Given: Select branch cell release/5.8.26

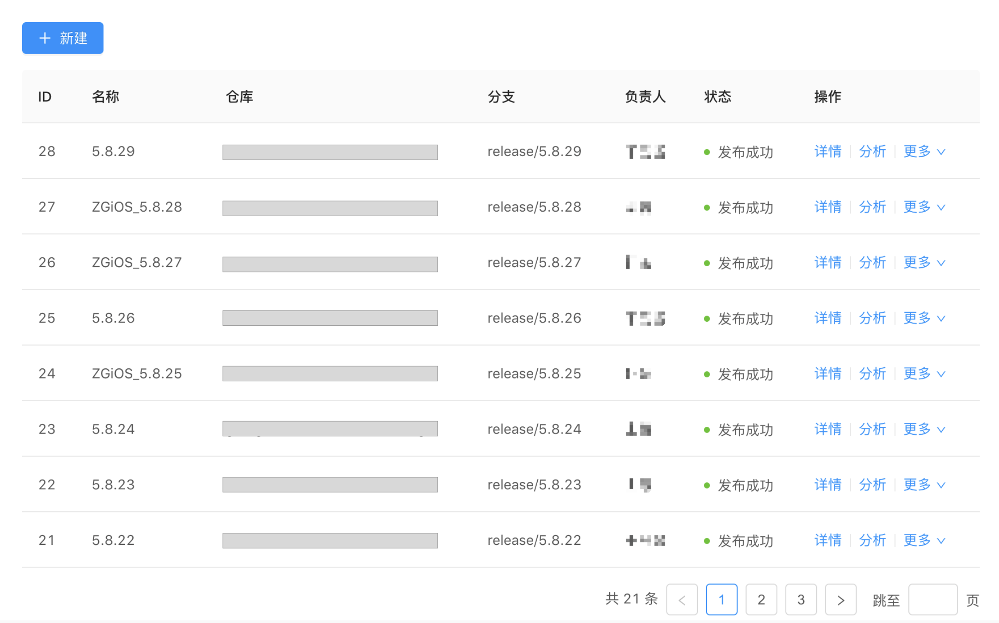Looking at the screenshot, I should 534,318.
